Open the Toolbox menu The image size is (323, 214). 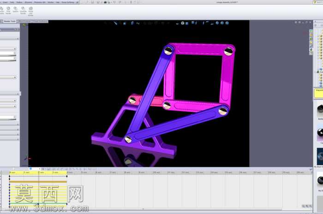19,2
